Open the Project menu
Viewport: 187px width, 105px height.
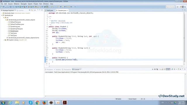tap(36, 4)
